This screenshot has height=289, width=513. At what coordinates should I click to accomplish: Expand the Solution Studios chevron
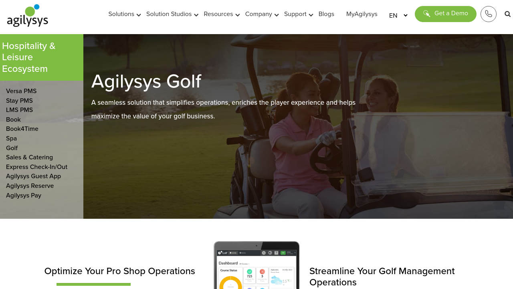(x=196, y=15)
